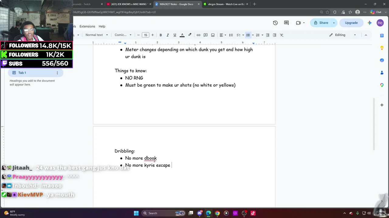
Task: Open the Extensions menu
Action: [x=87, y=26]
